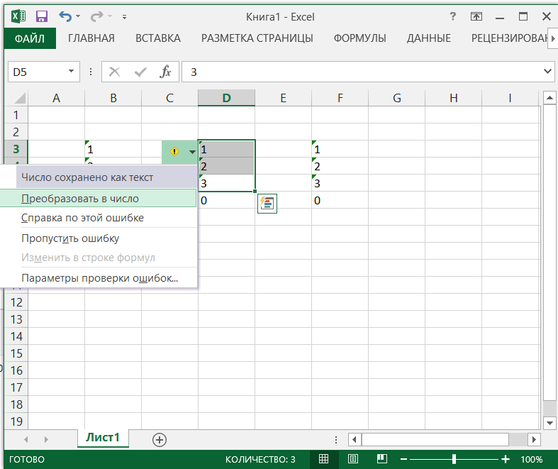Screen dimensions: 558x469
Task: Click the КОЛИЧЕСТВО: 3 status entry
Action: [x=260, y=459]
